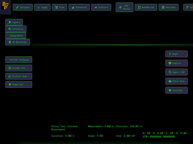This screenshot has height=144, width=193.
Task: Click the Profile View label
Action: click(x=19, y=76)
